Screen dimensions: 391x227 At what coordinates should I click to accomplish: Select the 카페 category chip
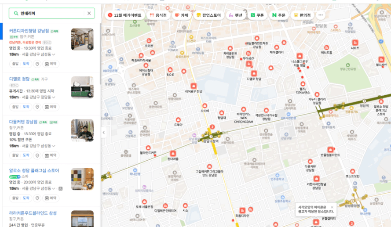tap(182, 15)
